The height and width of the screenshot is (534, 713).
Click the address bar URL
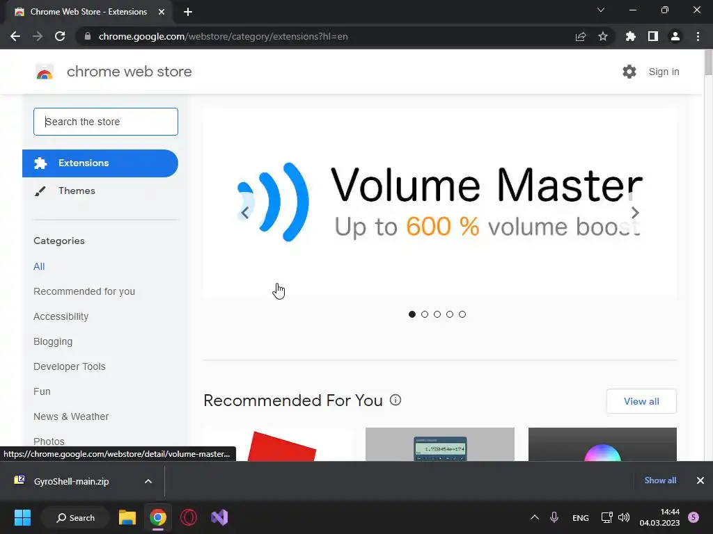223,36
